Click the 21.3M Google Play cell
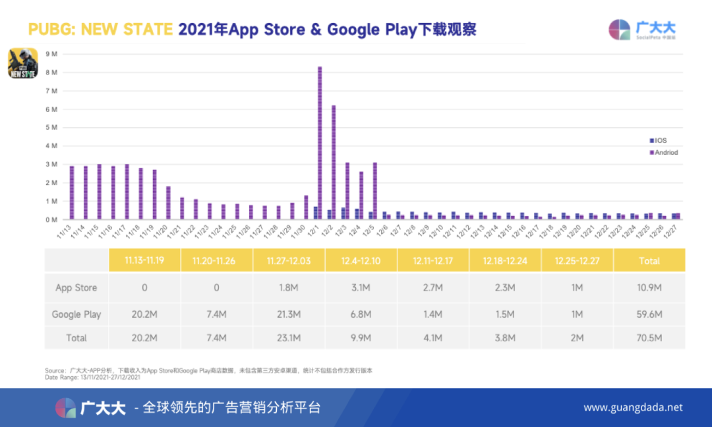712x427 pixels. point(289,314)
